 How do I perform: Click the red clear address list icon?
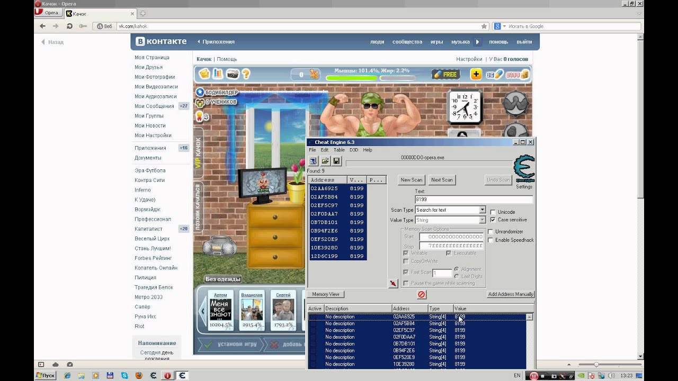tap(422, 294)
